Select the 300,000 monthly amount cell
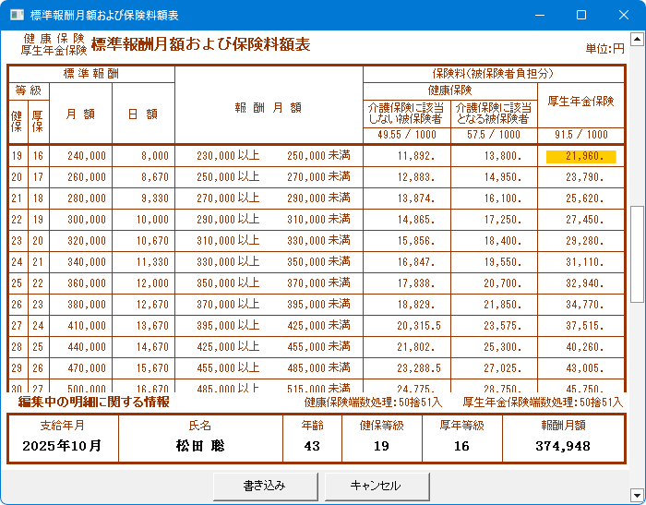Viewport: 646px width, 505px height. point(80,221)
